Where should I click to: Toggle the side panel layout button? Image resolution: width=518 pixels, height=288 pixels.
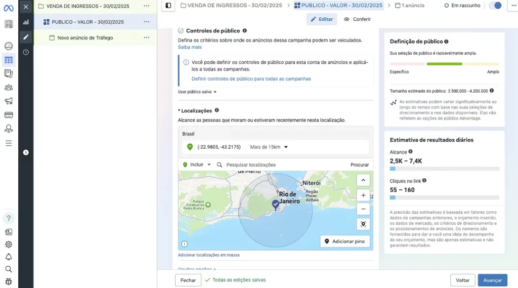tap(168, 6)
